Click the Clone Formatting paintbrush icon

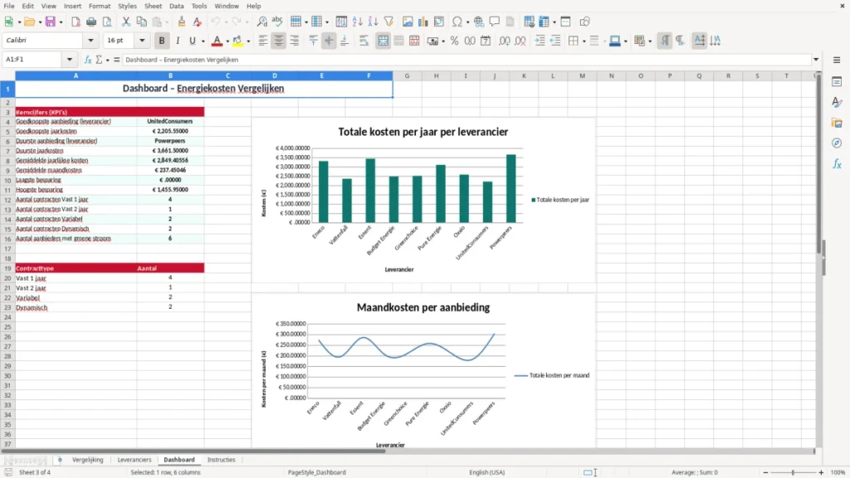182,22
